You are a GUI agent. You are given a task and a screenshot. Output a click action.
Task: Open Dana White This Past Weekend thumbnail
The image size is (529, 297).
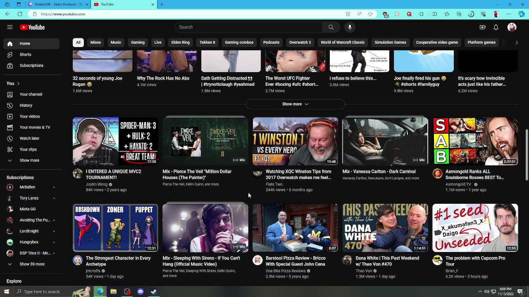[x=385, y=228]
